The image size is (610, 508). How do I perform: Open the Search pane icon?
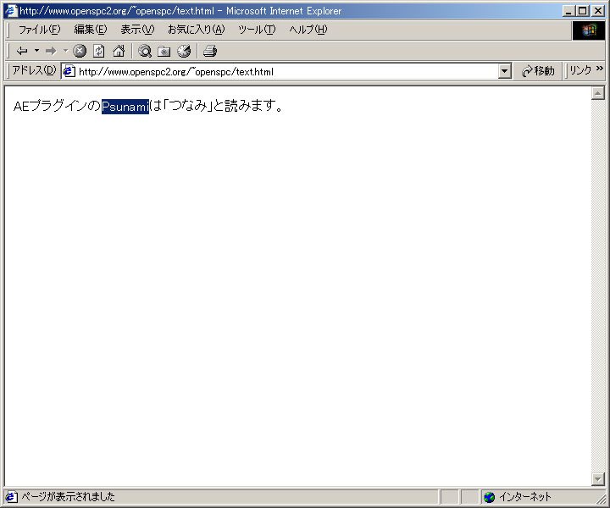coord(145,51)
